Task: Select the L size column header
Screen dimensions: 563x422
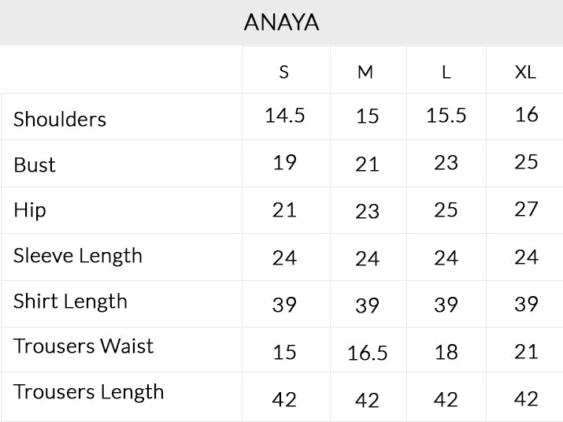Action: [x=446, y=72]
